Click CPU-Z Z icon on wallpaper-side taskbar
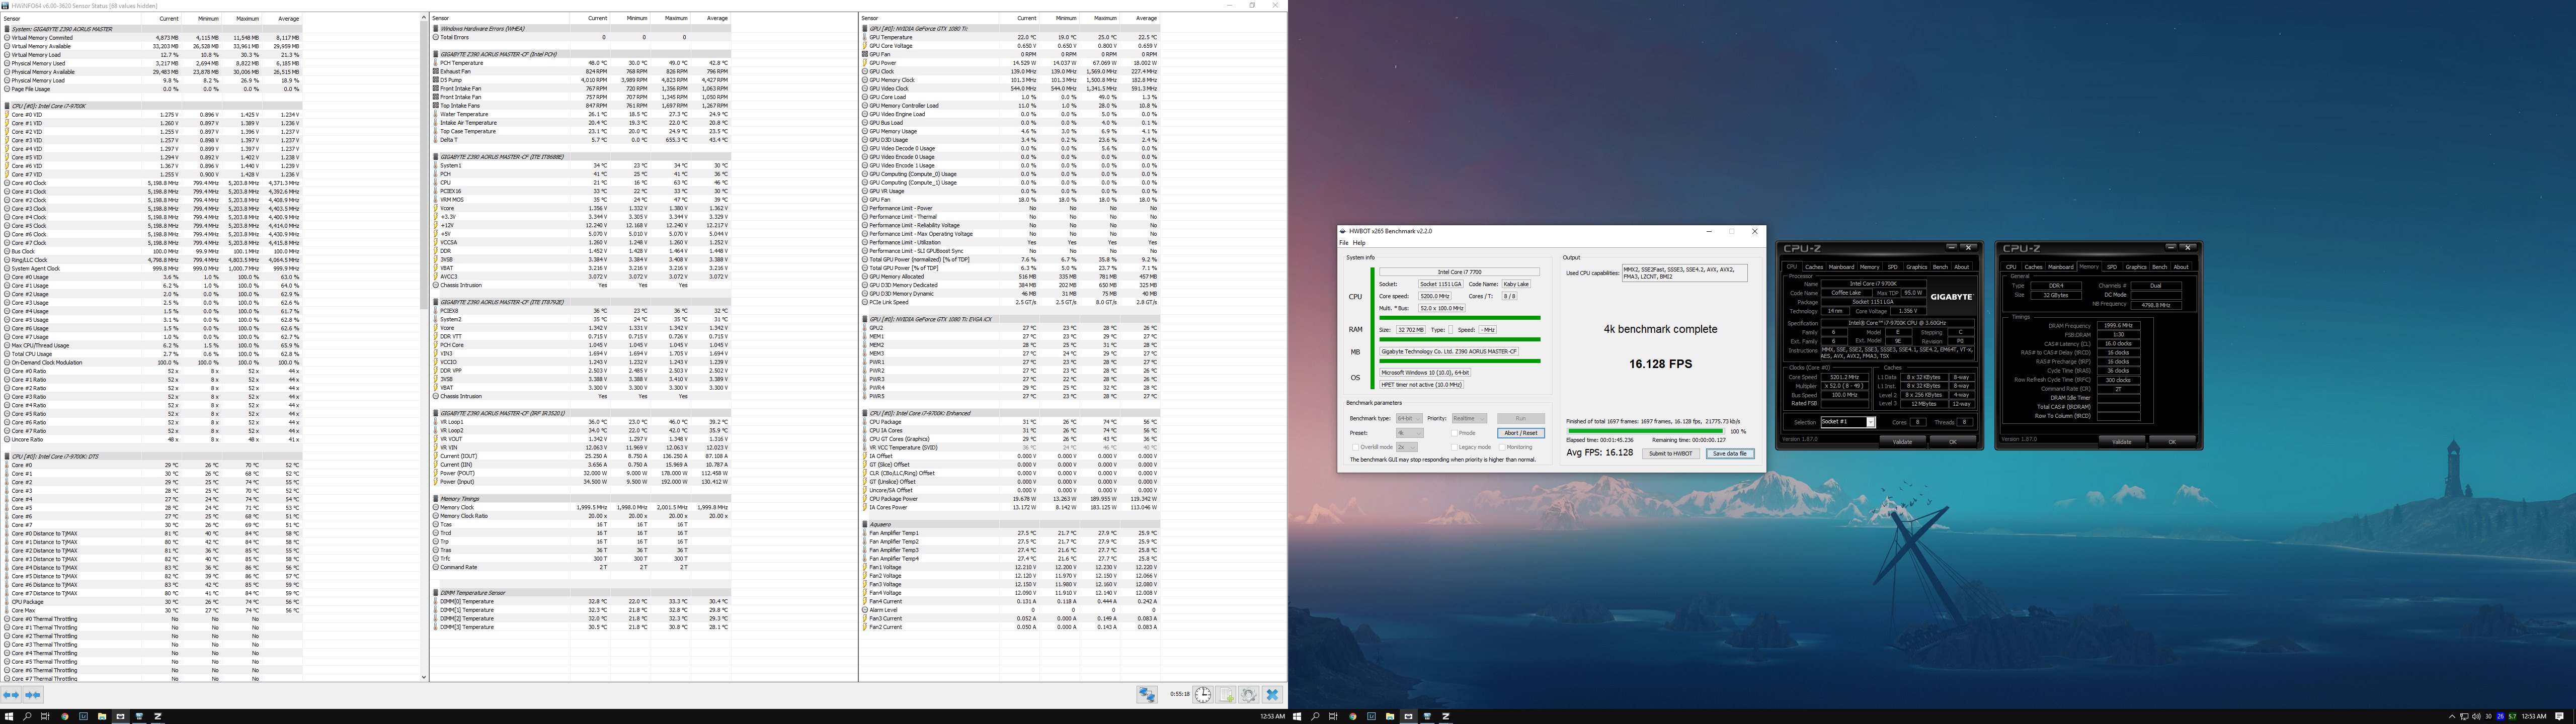The height and width of the screenshot is (724, 2576). pyautogui.click(x=1446, y=716)
